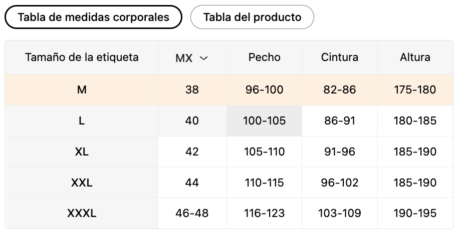The width and height of the screenshot is (462, 236).
Task: Click the Pecho column header
Action: tap(264, 57)
